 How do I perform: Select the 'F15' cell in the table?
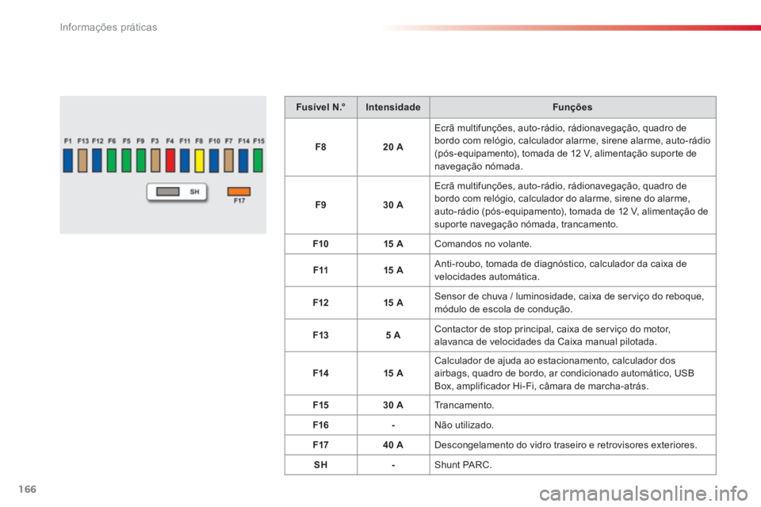pyautogui.click(x=321, y=405)
